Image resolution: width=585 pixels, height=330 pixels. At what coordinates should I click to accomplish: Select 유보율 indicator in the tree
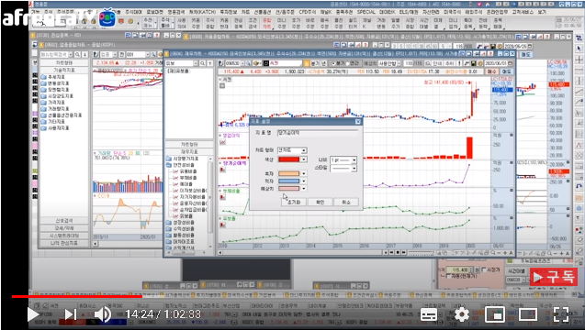click(183, 216)
